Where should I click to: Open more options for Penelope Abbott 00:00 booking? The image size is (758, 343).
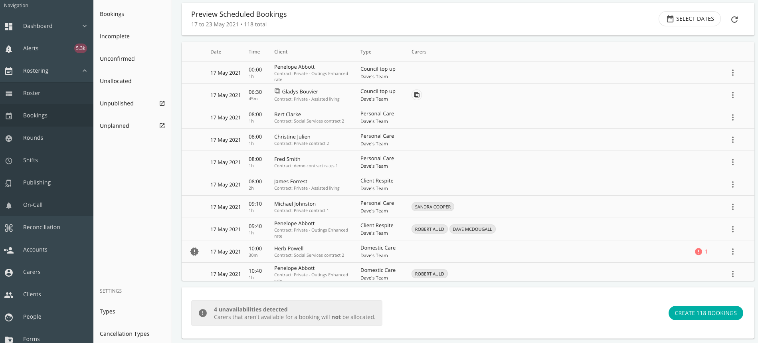[732, 73]
